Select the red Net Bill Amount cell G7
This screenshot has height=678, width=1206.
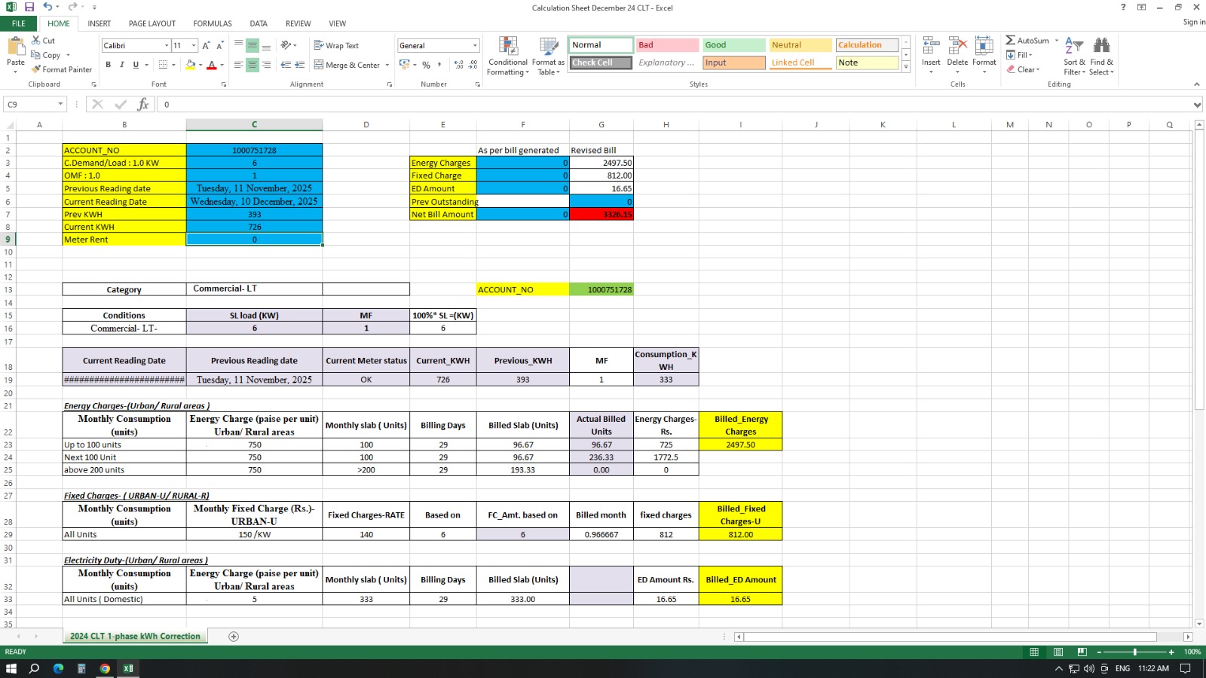click(x=601, y=215)
